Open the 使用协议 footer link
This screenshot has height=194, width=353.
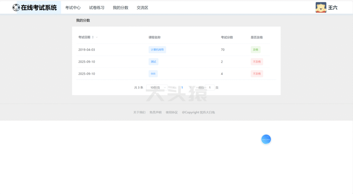coord(172,112)
